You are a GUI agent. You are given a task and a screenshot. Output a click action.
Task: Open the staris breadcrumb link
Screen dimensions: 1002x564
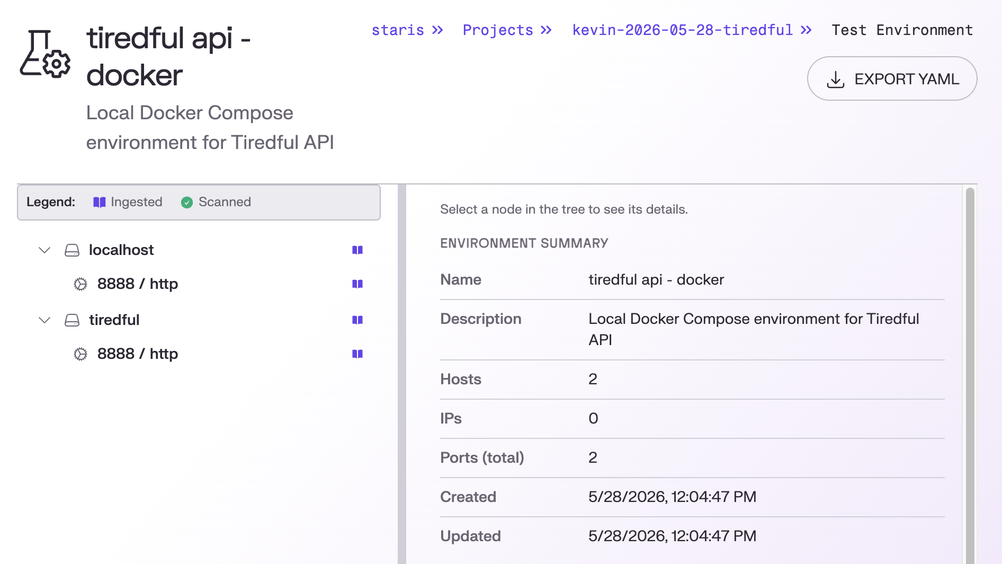(398, 30)
